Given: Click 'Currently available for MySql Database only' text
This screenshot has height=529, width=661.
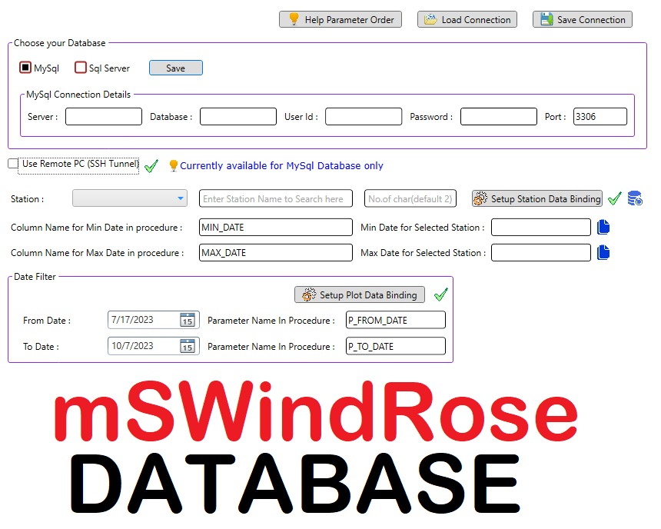Looking at the screenshot, I should point(281,166).
